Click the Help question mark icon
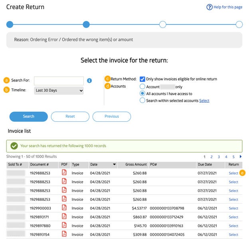249x239 pixels. [x=209, y=7]
